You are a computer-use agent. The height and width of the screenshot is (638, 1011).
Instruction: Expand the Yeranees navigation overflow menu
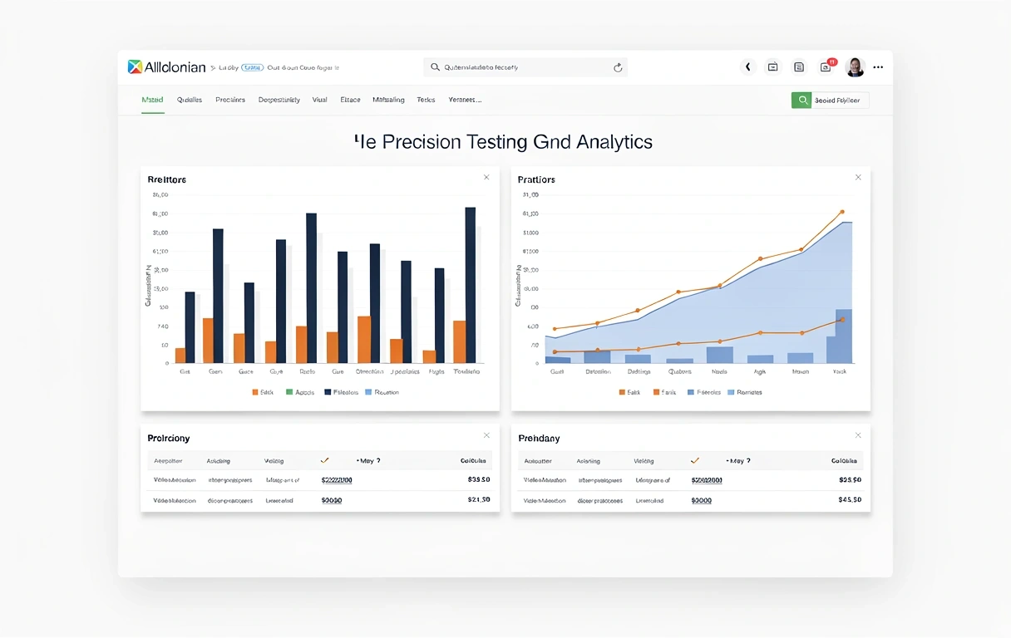[465, 99]
